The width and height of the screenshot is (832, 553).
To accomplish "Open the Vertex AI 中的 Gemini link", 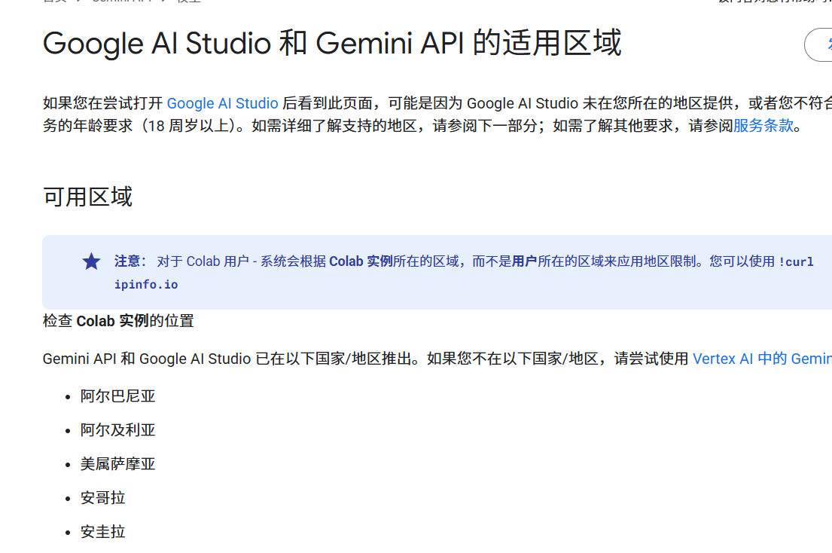I will pos(762,359).
